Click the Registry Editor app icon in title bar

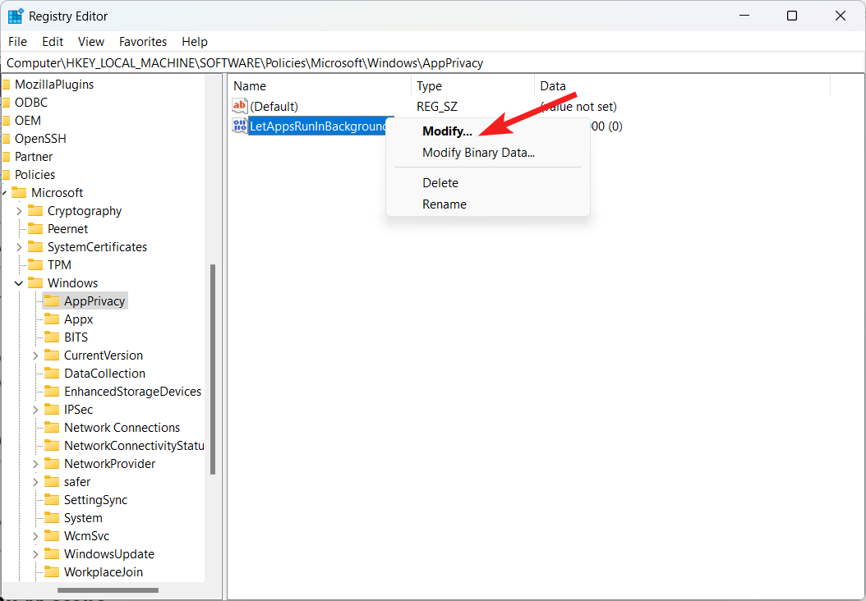pyautogui.click(x=16, y=16)
